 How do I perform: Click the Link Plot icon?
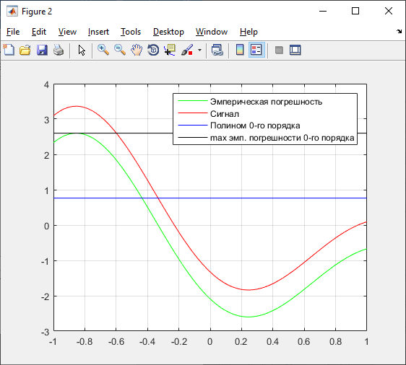pyautogui.click(x=217, y=50)
